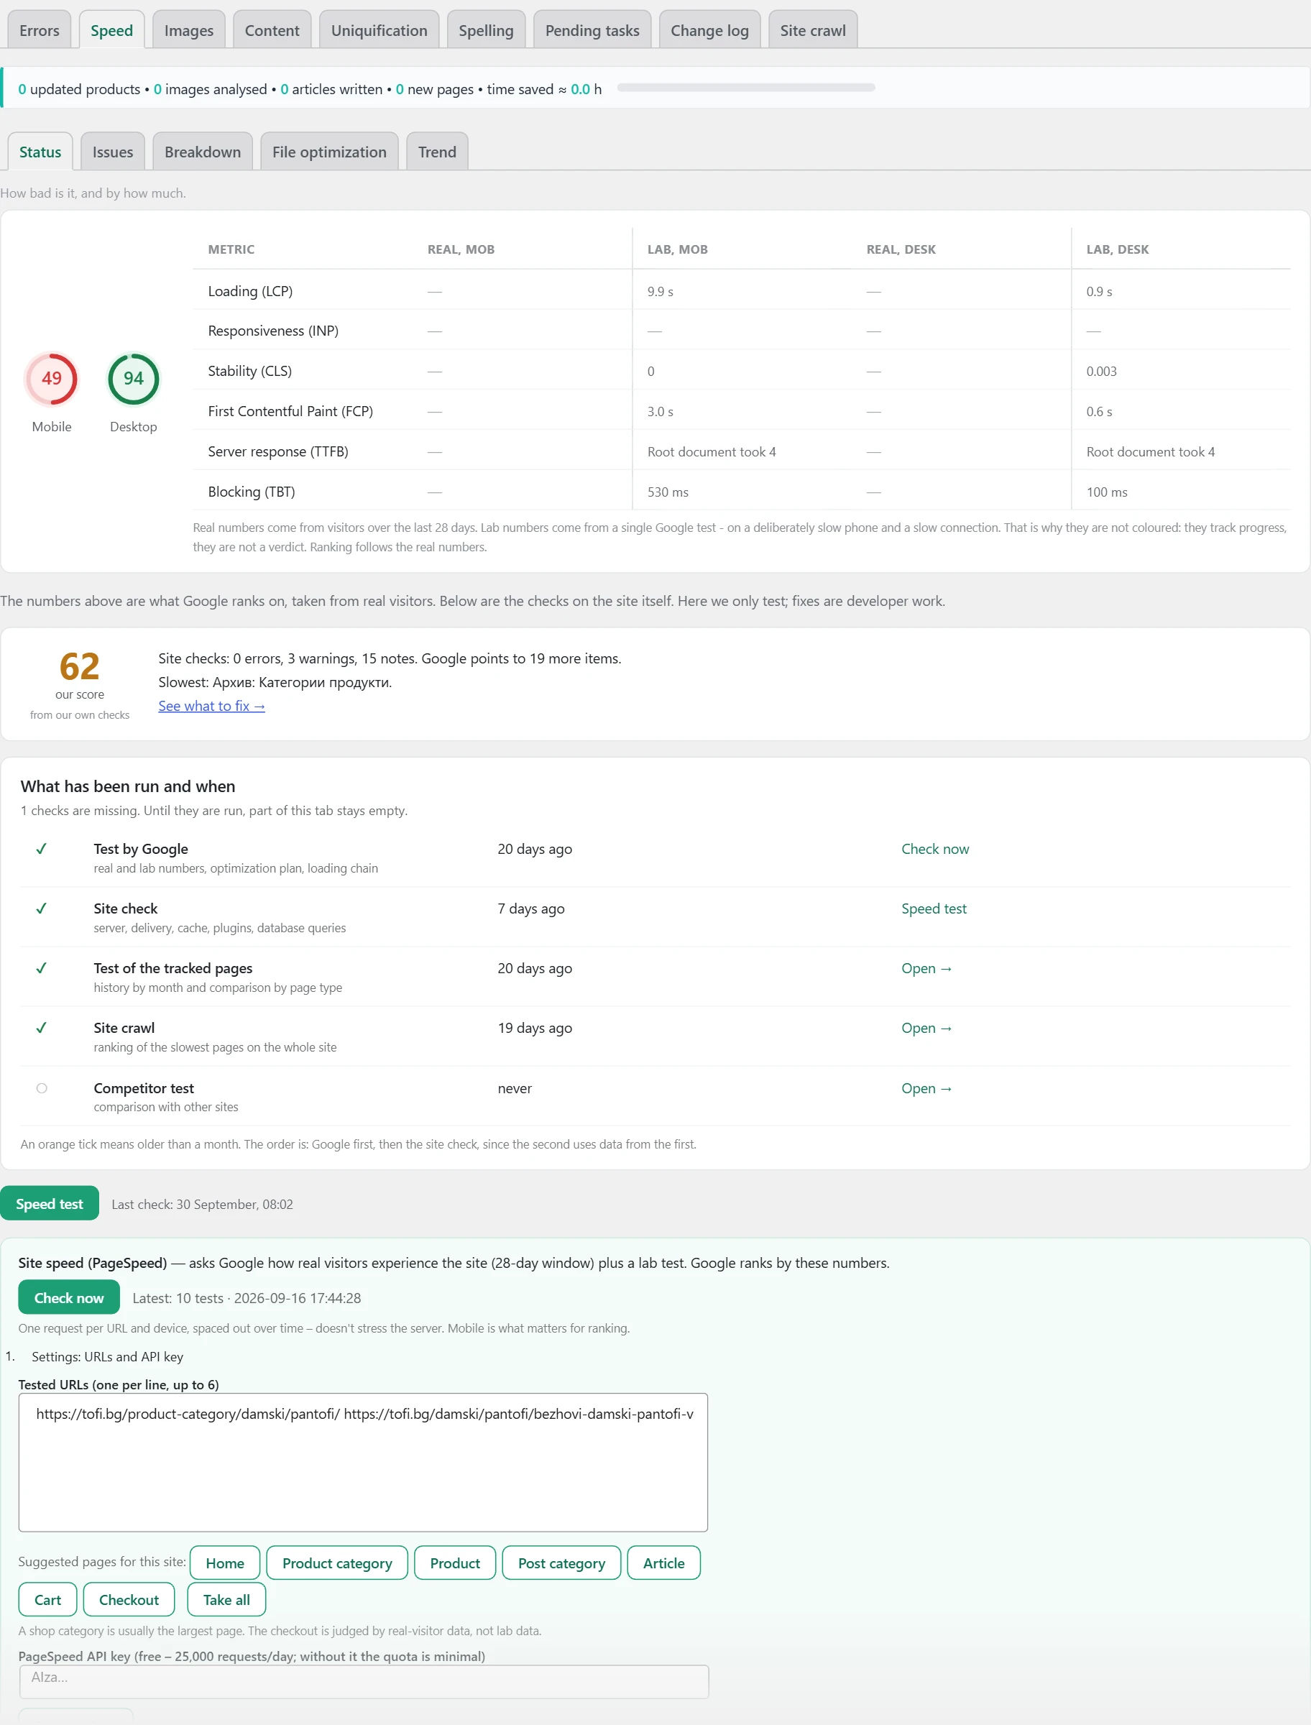This screenshot has height=1725, width=1311.
Task: Add suggested Cart page
Action: (x=47, y=1599)
